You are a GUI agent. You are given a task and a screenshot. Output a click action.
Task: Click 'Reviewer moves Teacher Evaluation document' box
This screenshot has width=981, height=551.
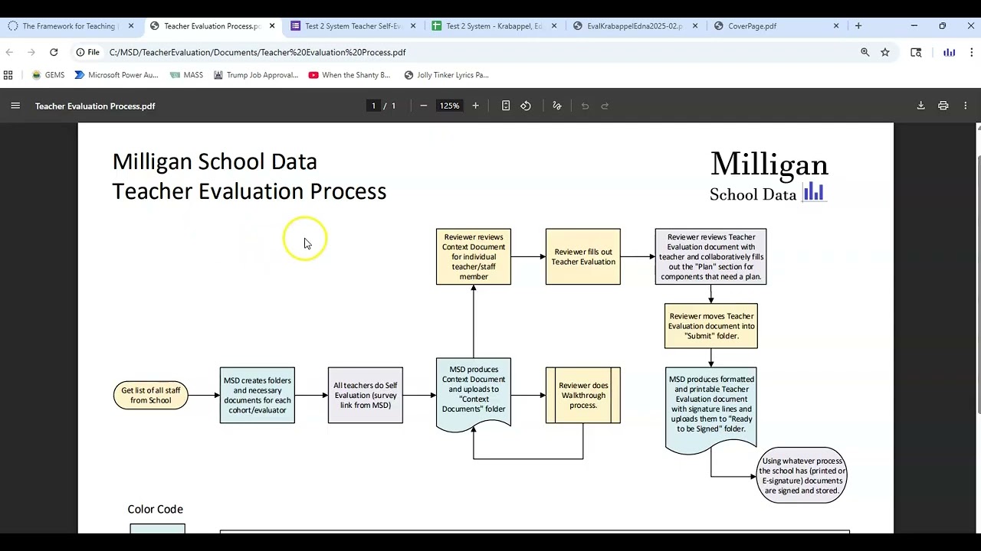click(711, 326)
